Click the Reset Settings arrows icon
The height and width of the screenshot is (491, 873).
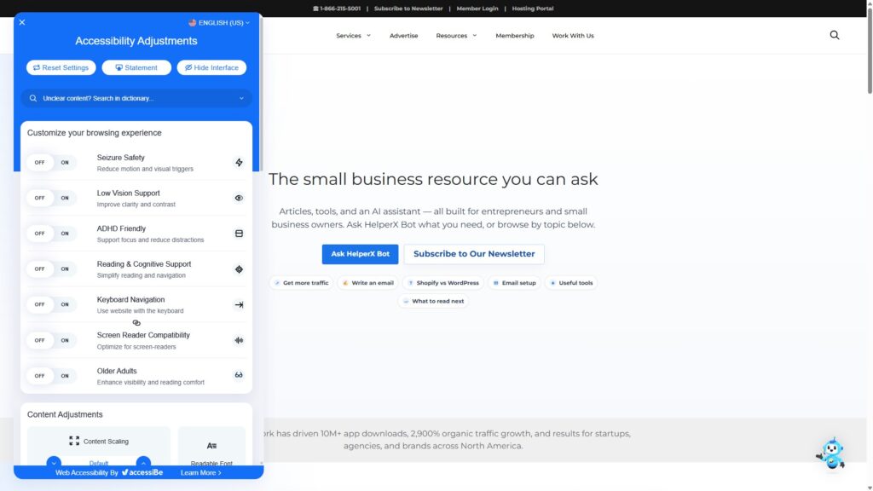coord(36,67)
